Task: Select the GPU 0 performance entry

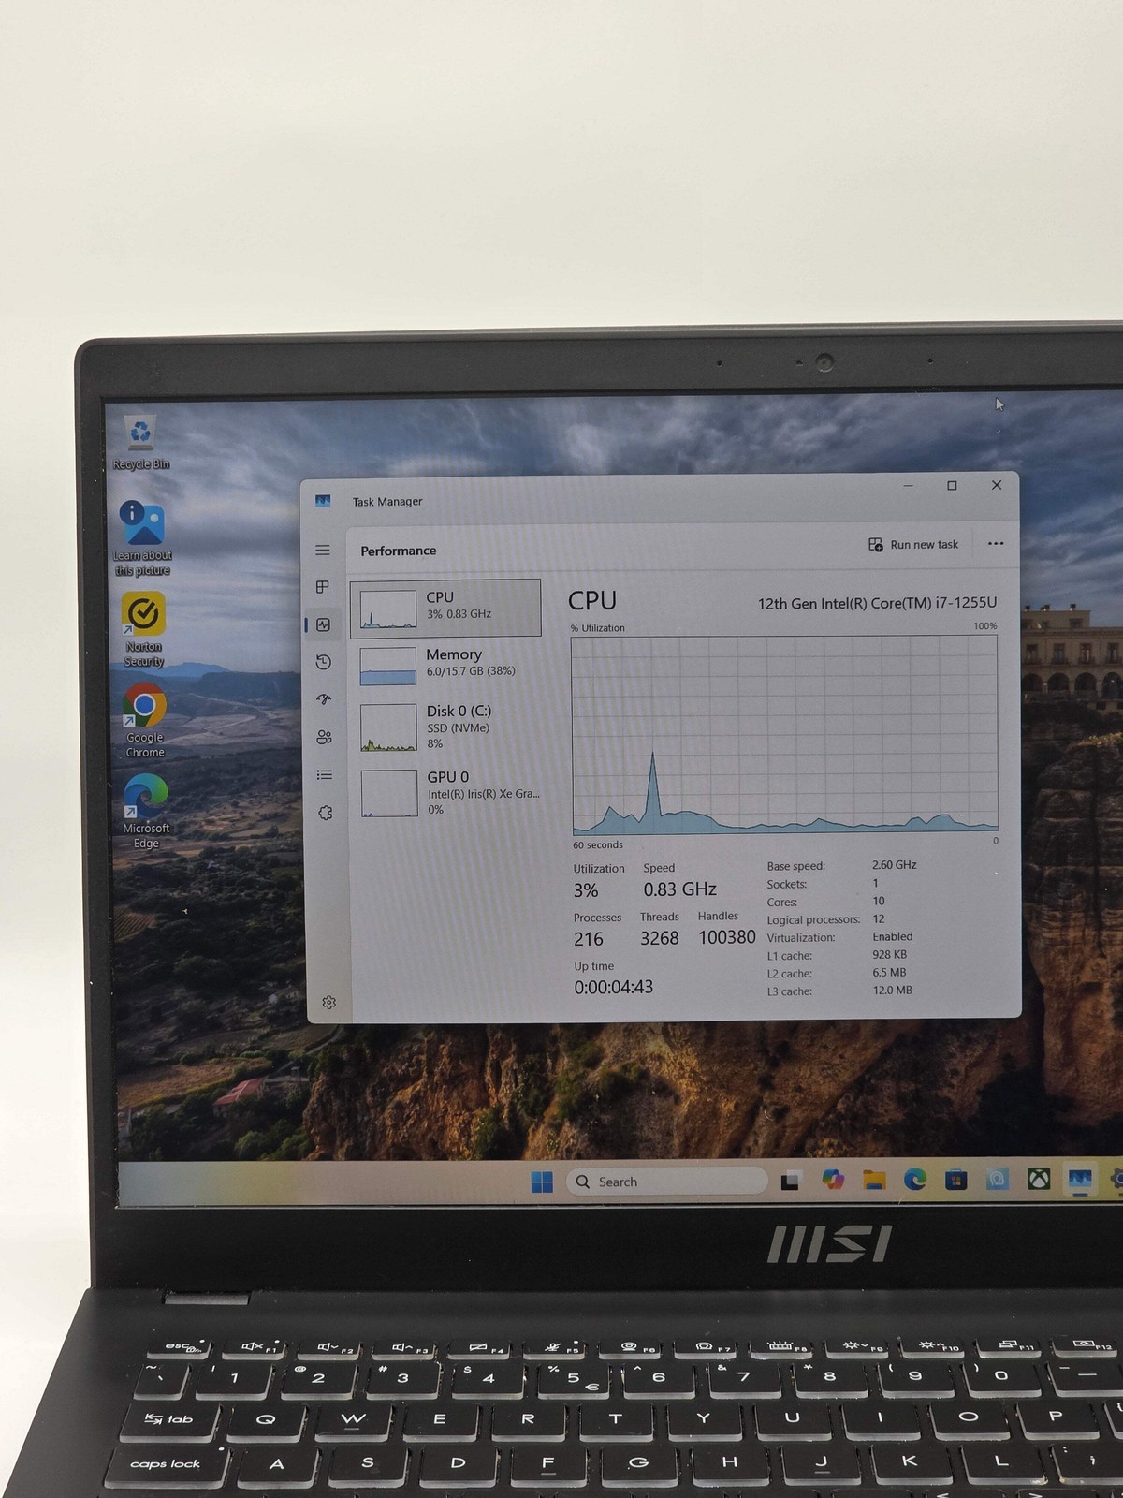Action: coord(449,792)
